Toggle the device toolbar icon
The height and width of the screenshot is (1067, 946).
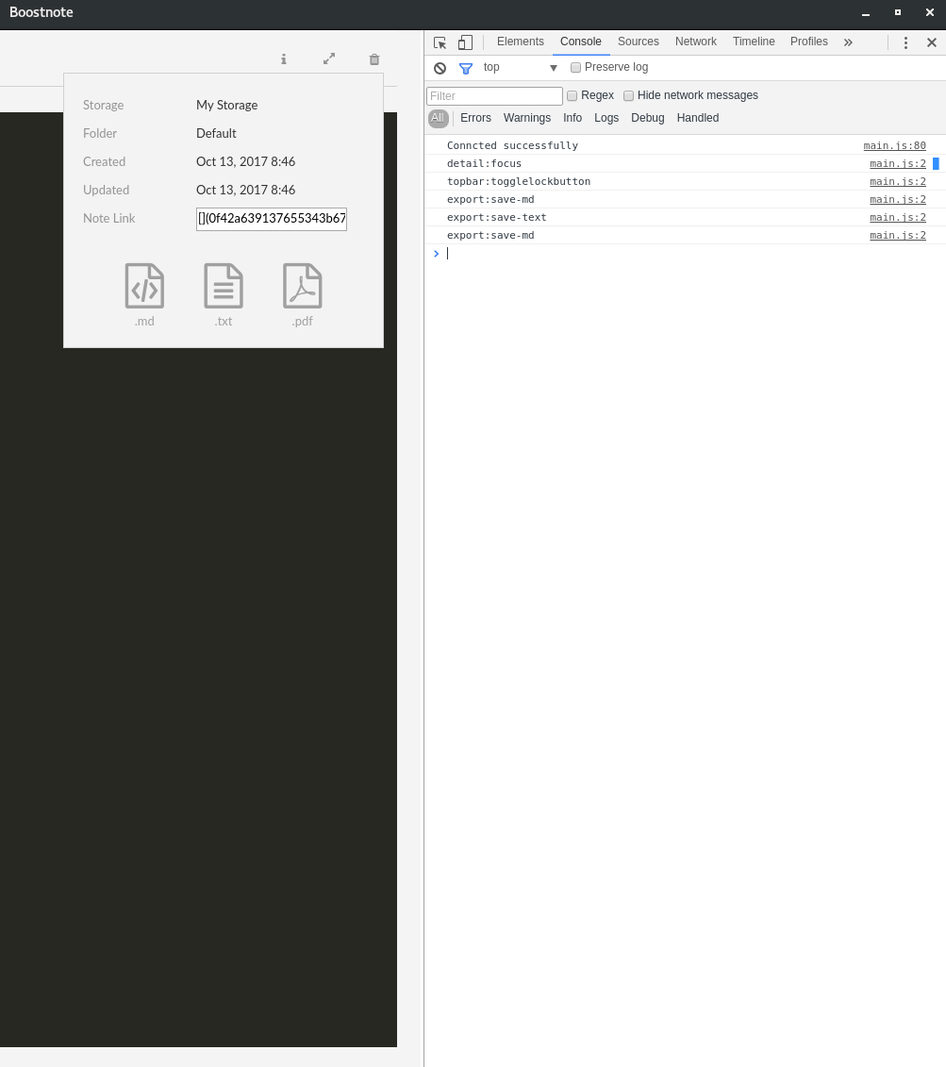[x=465, y=42]
